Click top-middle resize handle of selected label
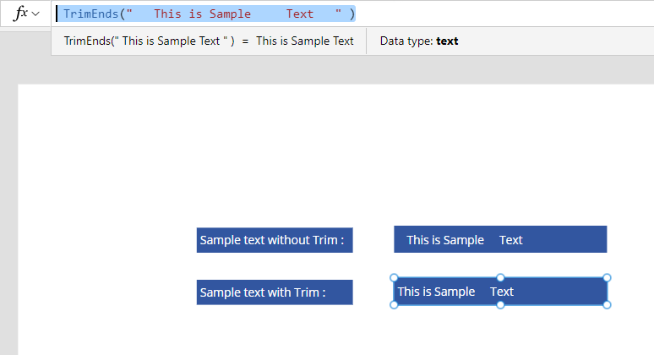 coord(500,278)
